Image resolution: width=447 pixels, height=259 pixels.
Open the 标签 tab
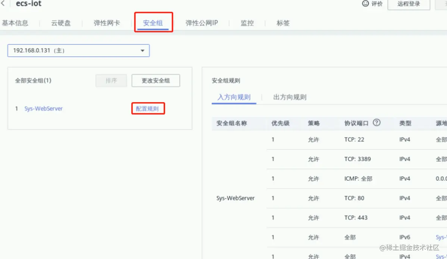pos(283,23)
